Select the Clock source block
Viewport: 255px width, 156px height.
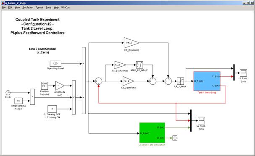coord(8,93)
